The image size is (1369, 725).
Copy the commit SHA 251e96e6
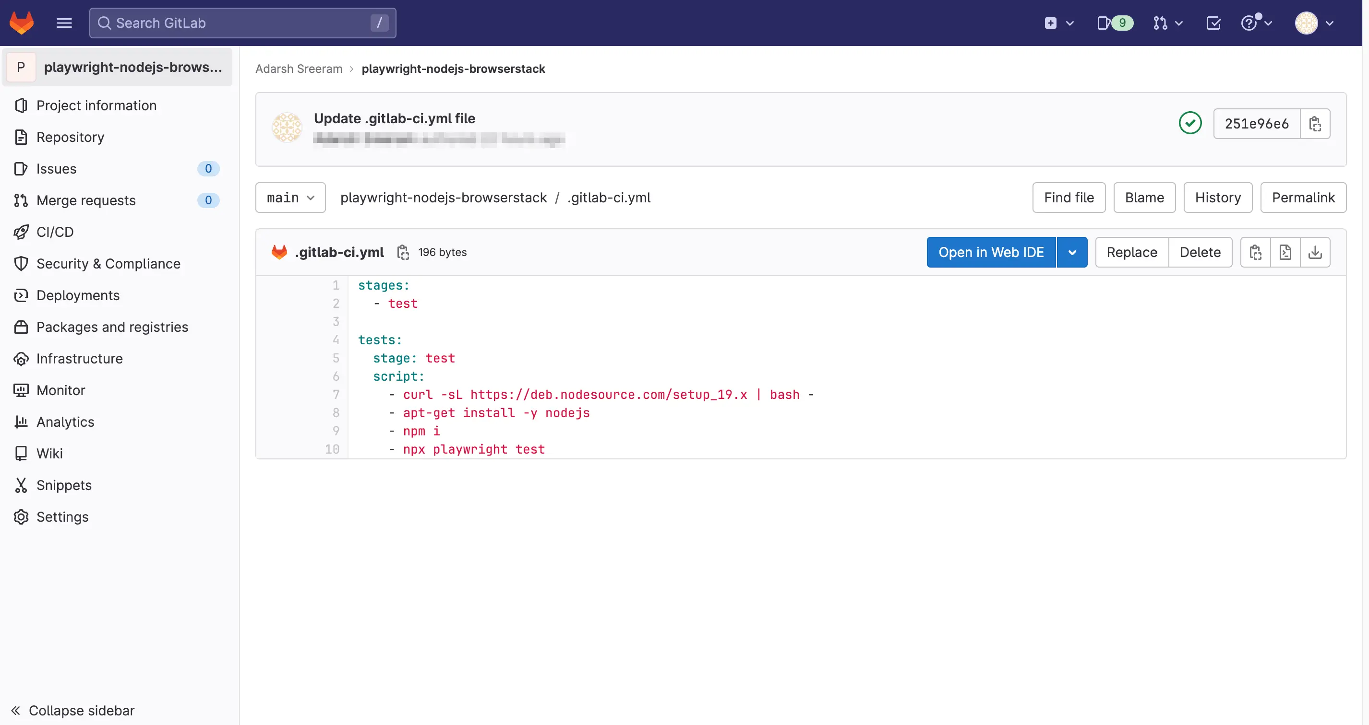coord(1315,124)
